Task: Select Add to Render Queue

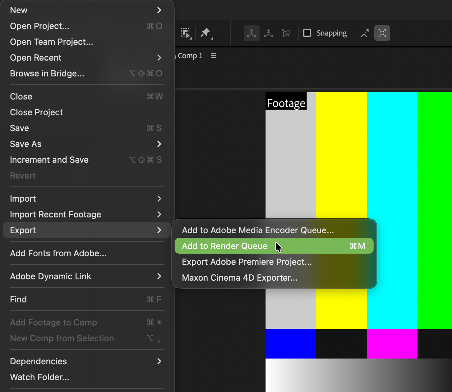Action: point(274,246)
